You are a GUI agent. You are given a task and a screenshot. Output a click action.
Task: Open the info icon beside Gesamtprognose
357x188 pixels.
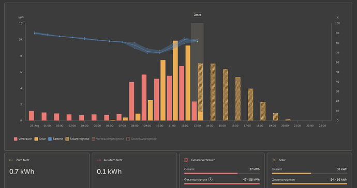click(211, 179)
